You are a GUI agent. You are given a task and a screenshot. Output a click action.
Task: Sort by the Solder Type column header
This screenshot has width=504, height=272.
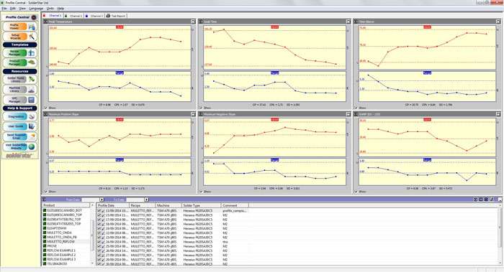click(201, 205)
